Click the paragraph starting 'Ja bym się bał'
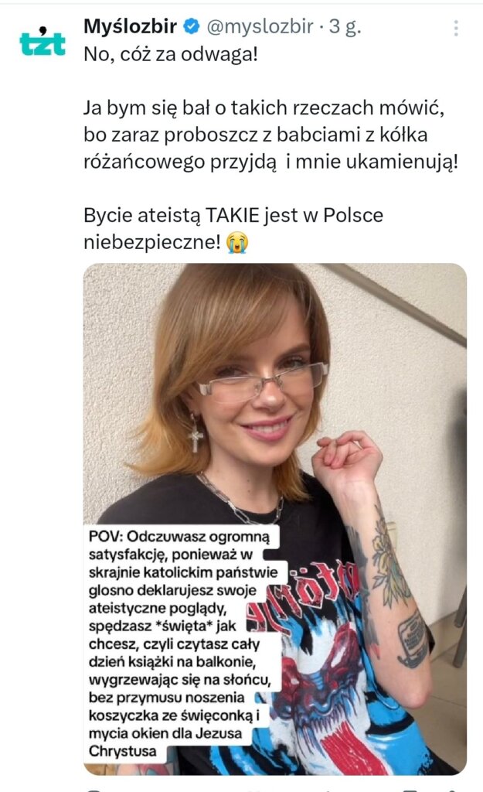483x792 pixels. pos(270,135)
